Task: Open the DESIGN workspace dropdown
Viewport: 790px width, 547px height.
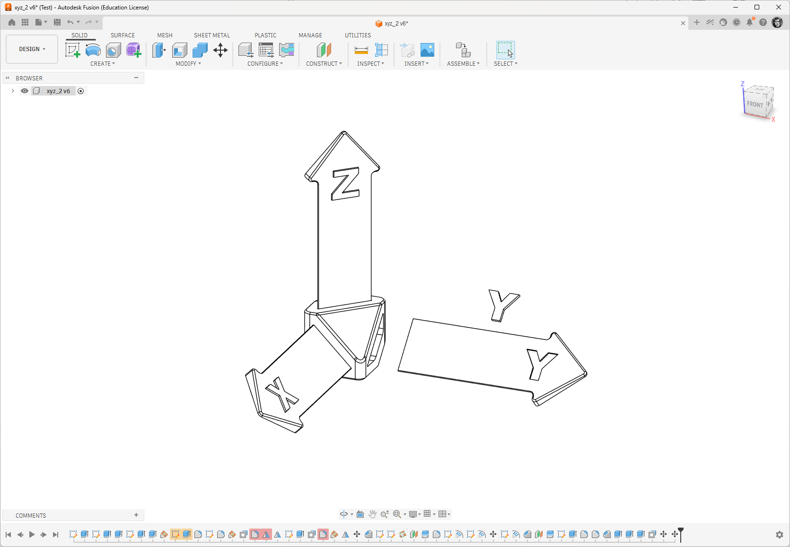Action: (x=32, y=49)
